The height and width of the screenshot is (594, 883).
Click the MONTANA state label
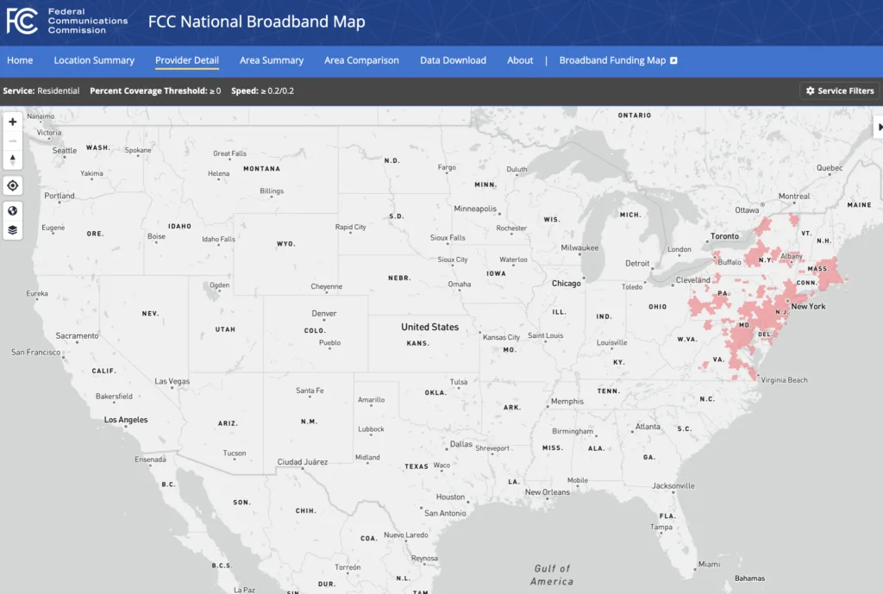point(261,168)
